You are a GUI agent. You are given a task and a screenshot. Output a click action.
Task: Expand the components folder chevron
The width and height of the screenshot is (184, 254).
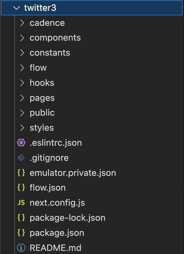(22, 38)
